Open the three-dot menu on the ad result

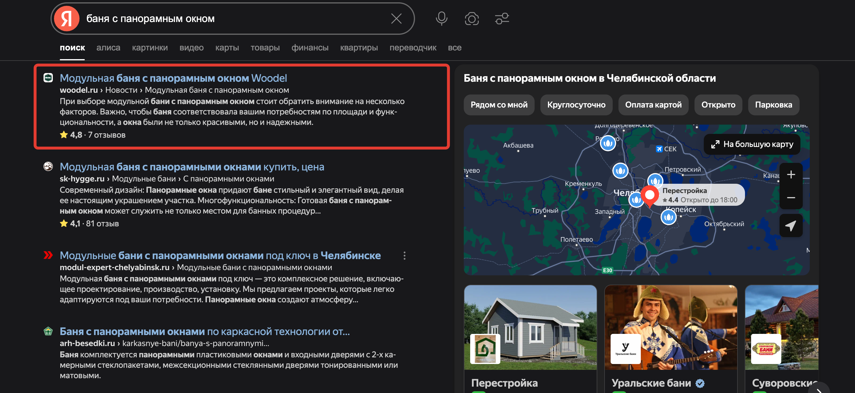click(404, 256)
